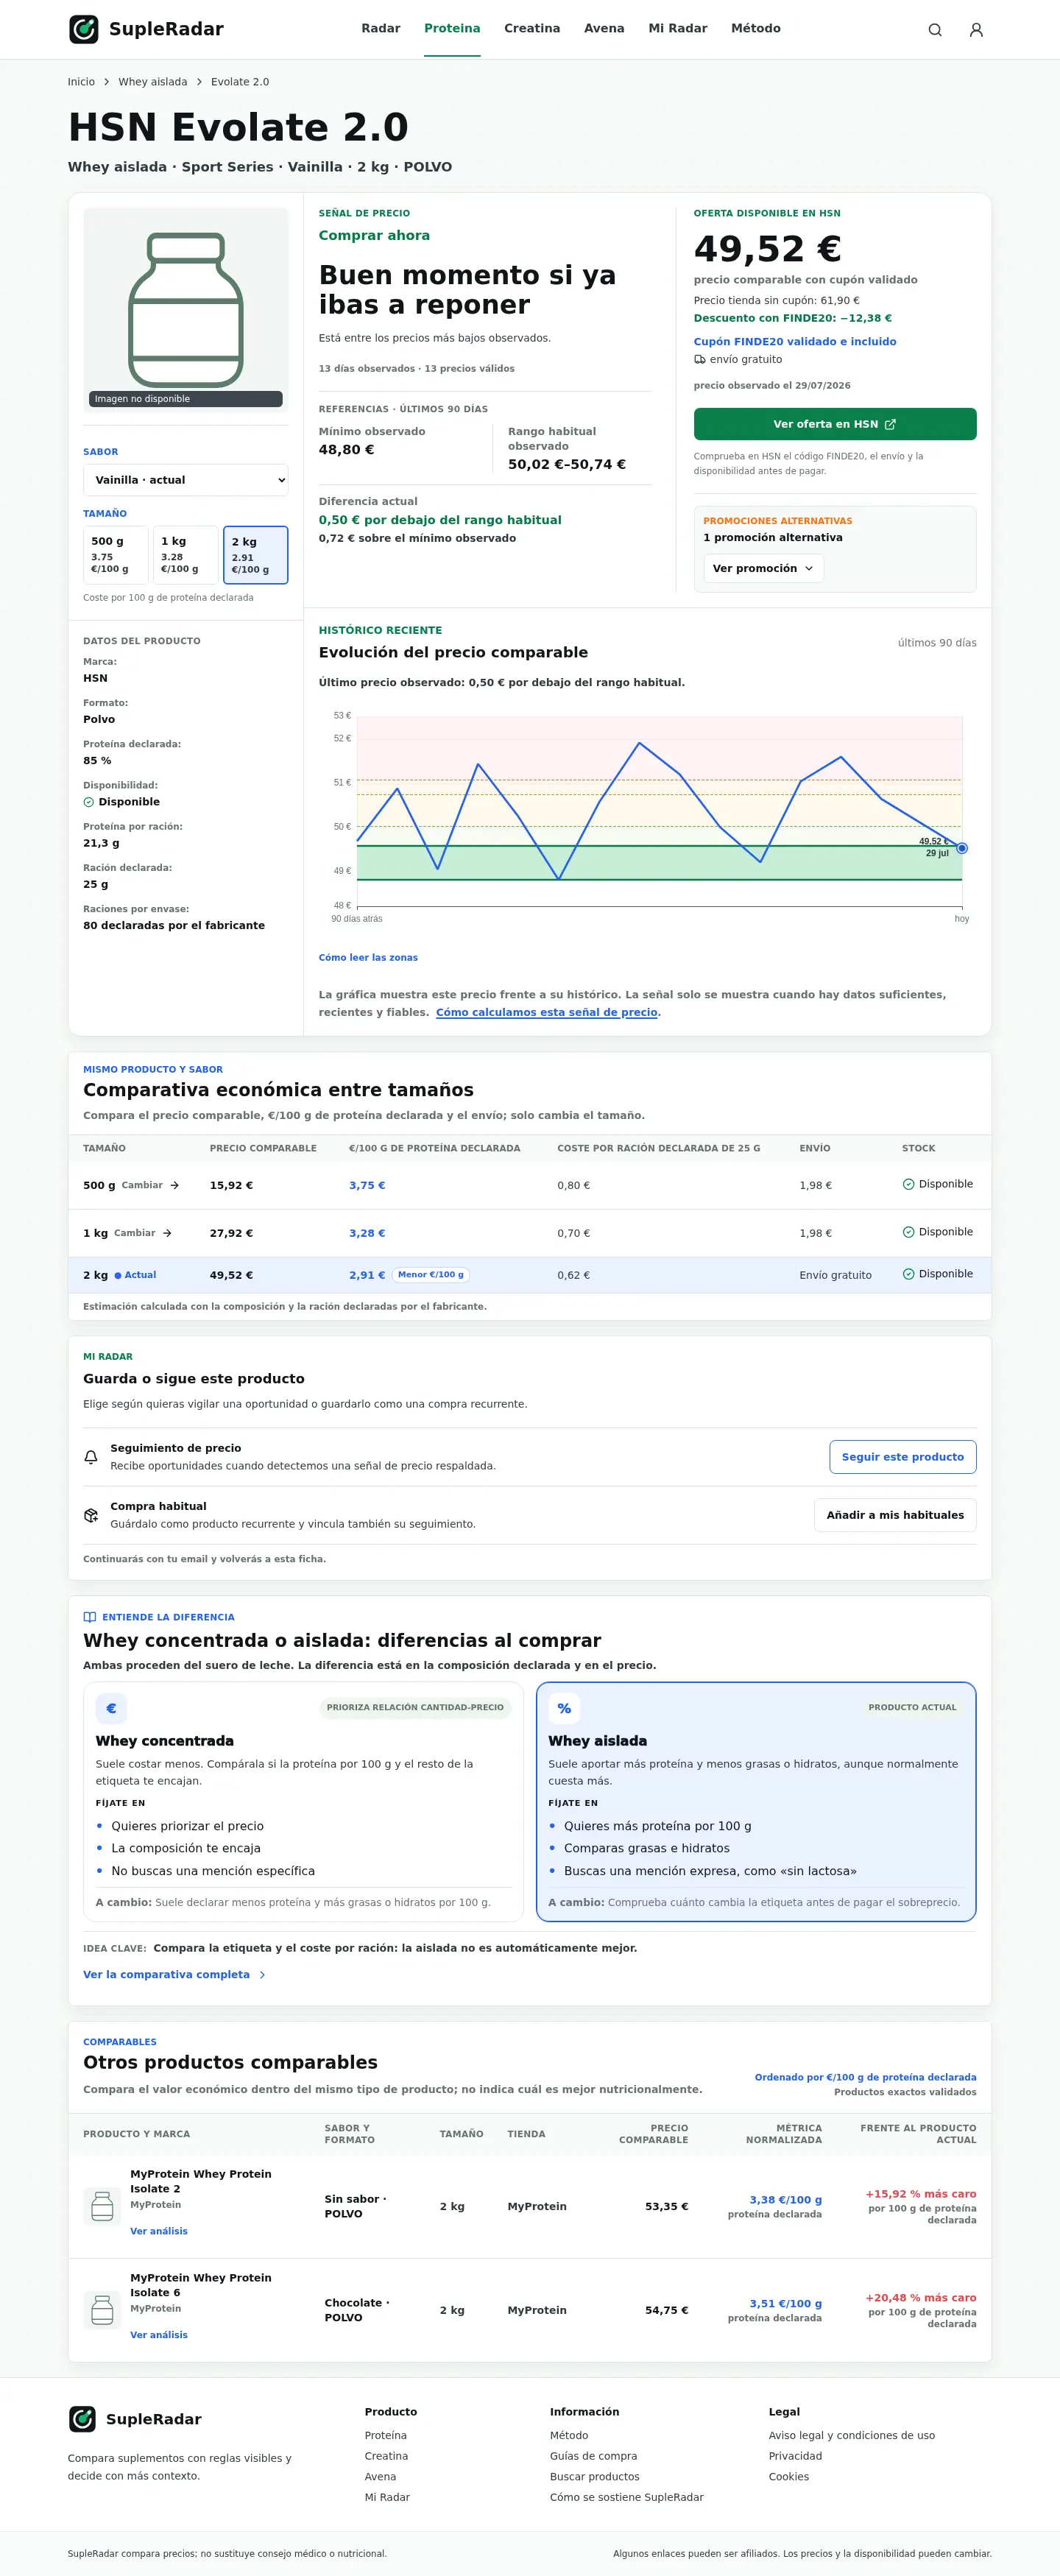Viewport: 1060px width, 2576px height.
Task: Click the box icon beside Compra habitual
Action: (x=91, y=1515)
